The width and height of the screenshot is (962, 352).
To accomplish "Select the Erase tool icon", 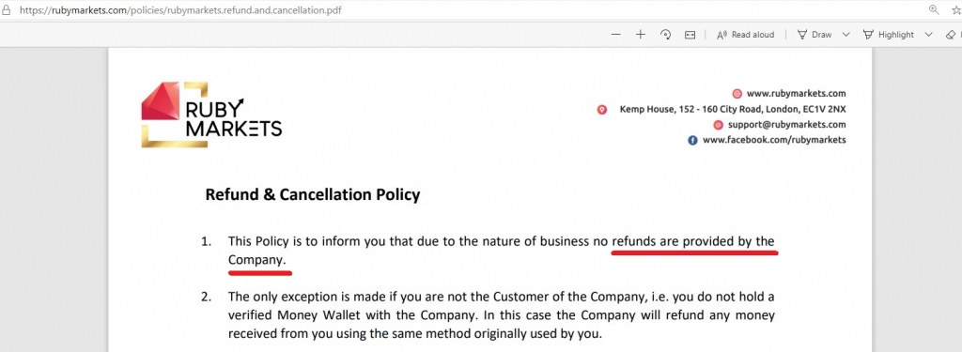I will (952, 35).
